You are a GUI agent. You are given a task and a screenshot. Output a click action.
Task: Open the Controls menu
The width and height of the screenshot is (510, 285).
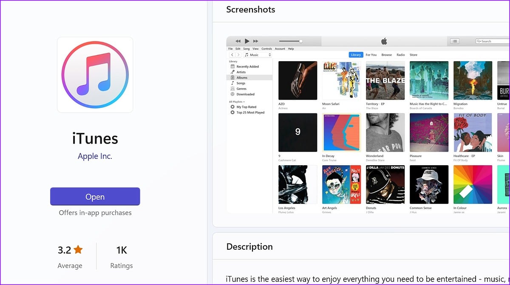click(266, 49)
